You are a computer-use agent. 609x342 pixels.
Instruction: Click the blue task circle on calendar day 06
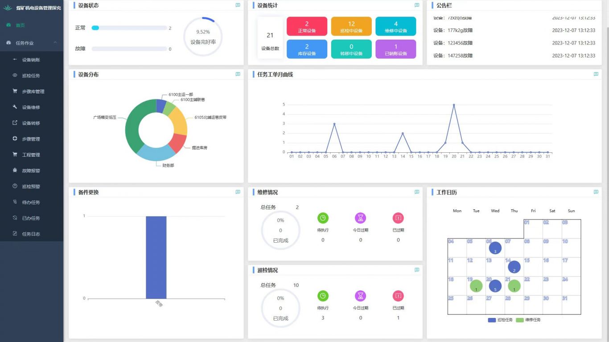point(495,248)
